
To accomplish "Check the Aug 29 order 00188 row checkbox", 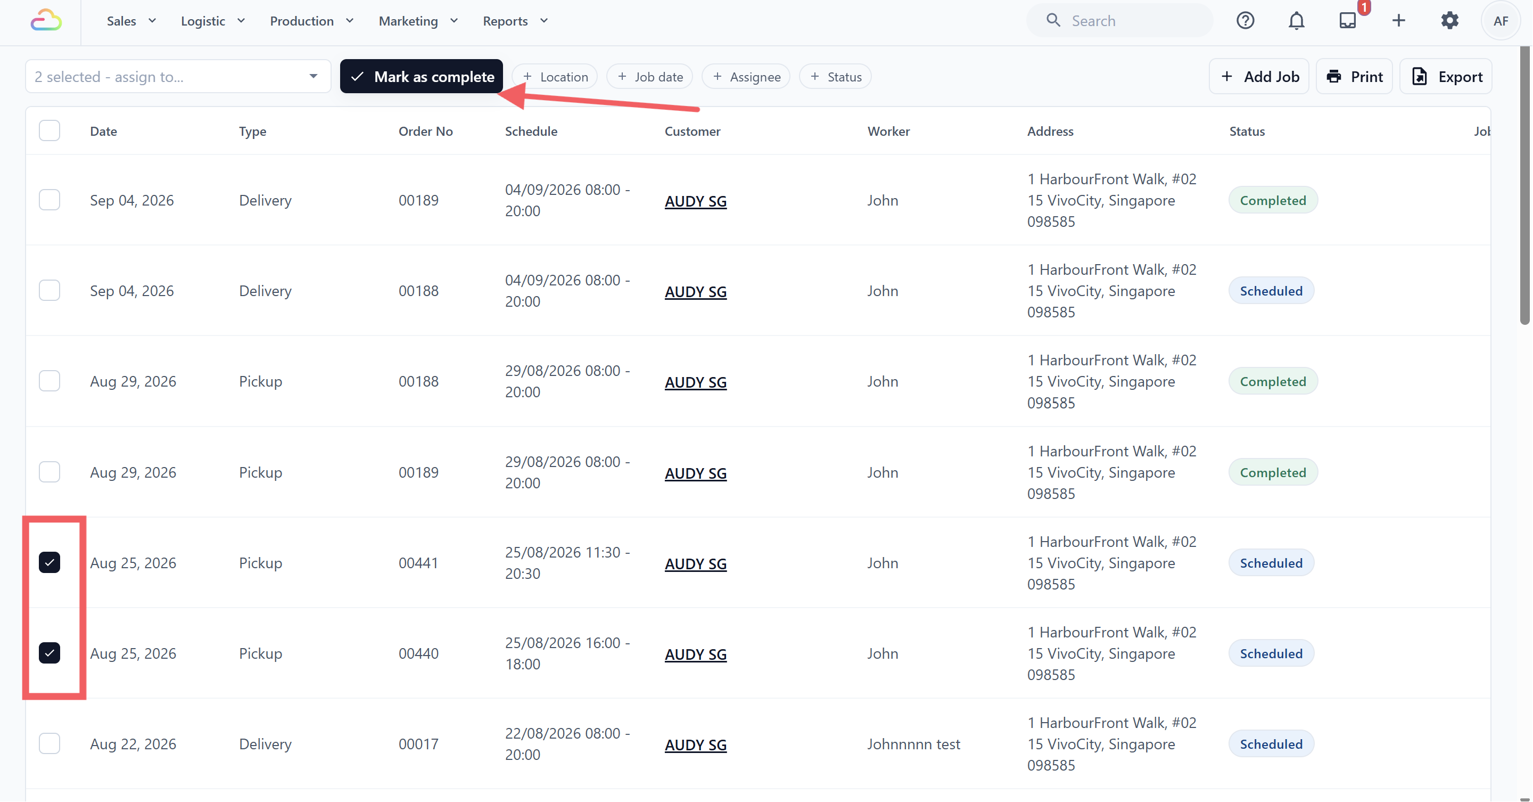I will pyautogui.click(x=50, y=381).
